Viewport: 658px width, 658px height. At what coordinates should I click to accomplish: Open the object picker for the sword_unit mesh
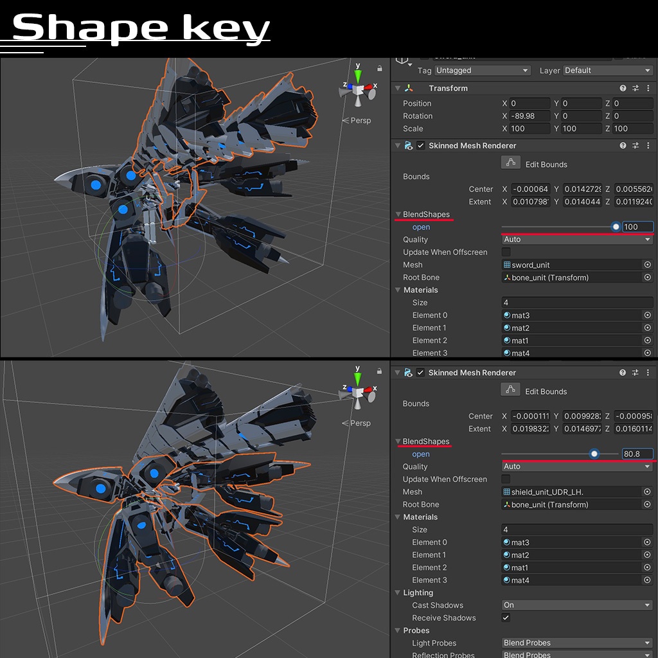point(648,265)
